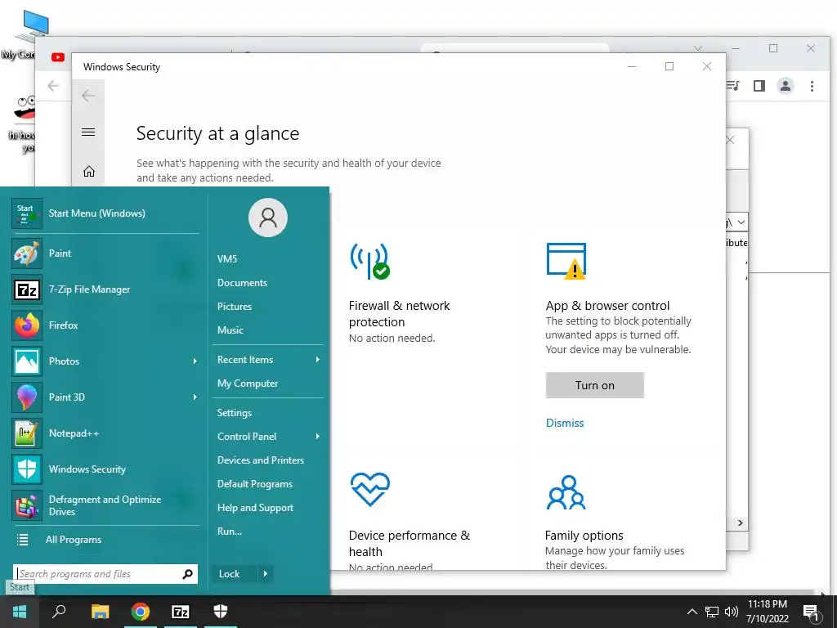This screenshot has height=628, width=837.
Task: Click the Chrome profile avatar icon
Action: [x=786, y=86]
